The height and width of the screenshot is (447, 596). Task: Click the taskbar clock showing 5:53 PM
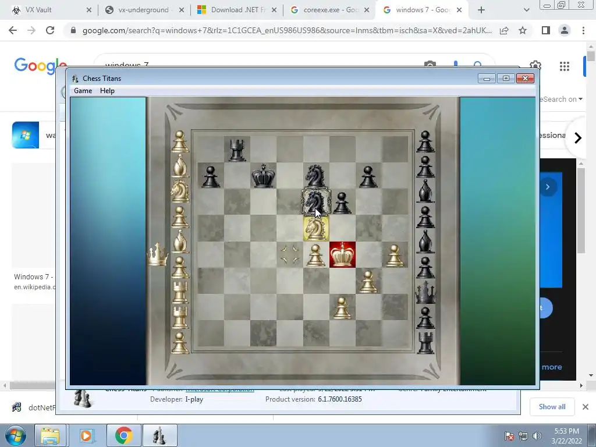(566, 435)
